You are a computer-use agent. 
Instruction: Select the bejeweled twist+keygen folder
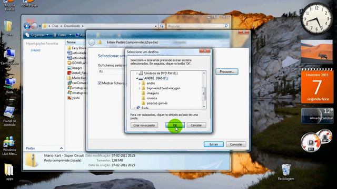[163, 88]
